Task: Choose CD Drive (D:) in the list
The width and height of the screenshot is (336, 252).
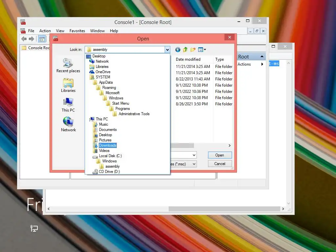Action: 109,172
